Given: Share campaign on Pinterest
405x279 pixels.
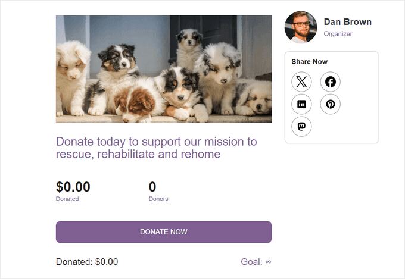Looking at the screenshot, I should point(330,104).
